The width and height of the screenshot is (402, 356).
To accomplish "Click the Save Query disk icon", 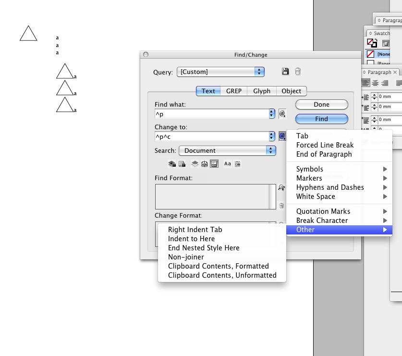I will pyautogui.click(x=285, y=71).
